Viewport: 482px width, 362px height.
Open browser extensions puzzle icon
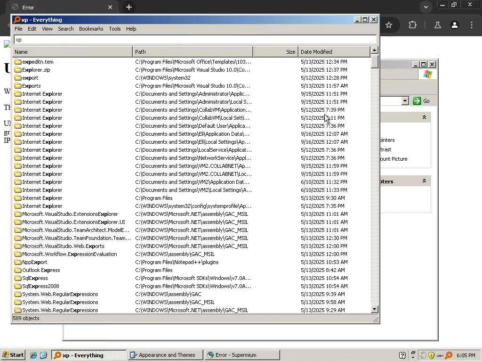click(x=412, y=25)
